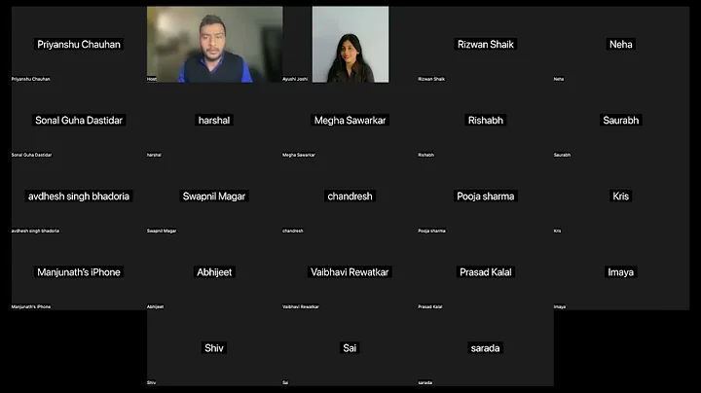The height and width of the screenshot is (393, 701).
Task: Click the Shiv participant tile
Action: click(214, 348)
